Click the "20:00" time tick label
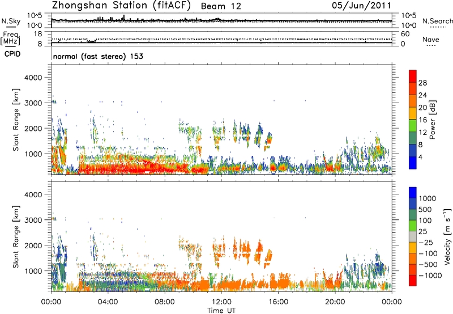The height and width of the screenshot is (314, 453). 335,302
